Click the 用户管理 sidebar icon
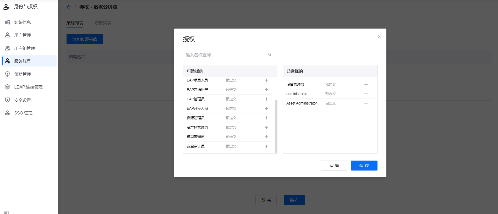The height and width of the screenshot is (214, 498). click(8, 35)
